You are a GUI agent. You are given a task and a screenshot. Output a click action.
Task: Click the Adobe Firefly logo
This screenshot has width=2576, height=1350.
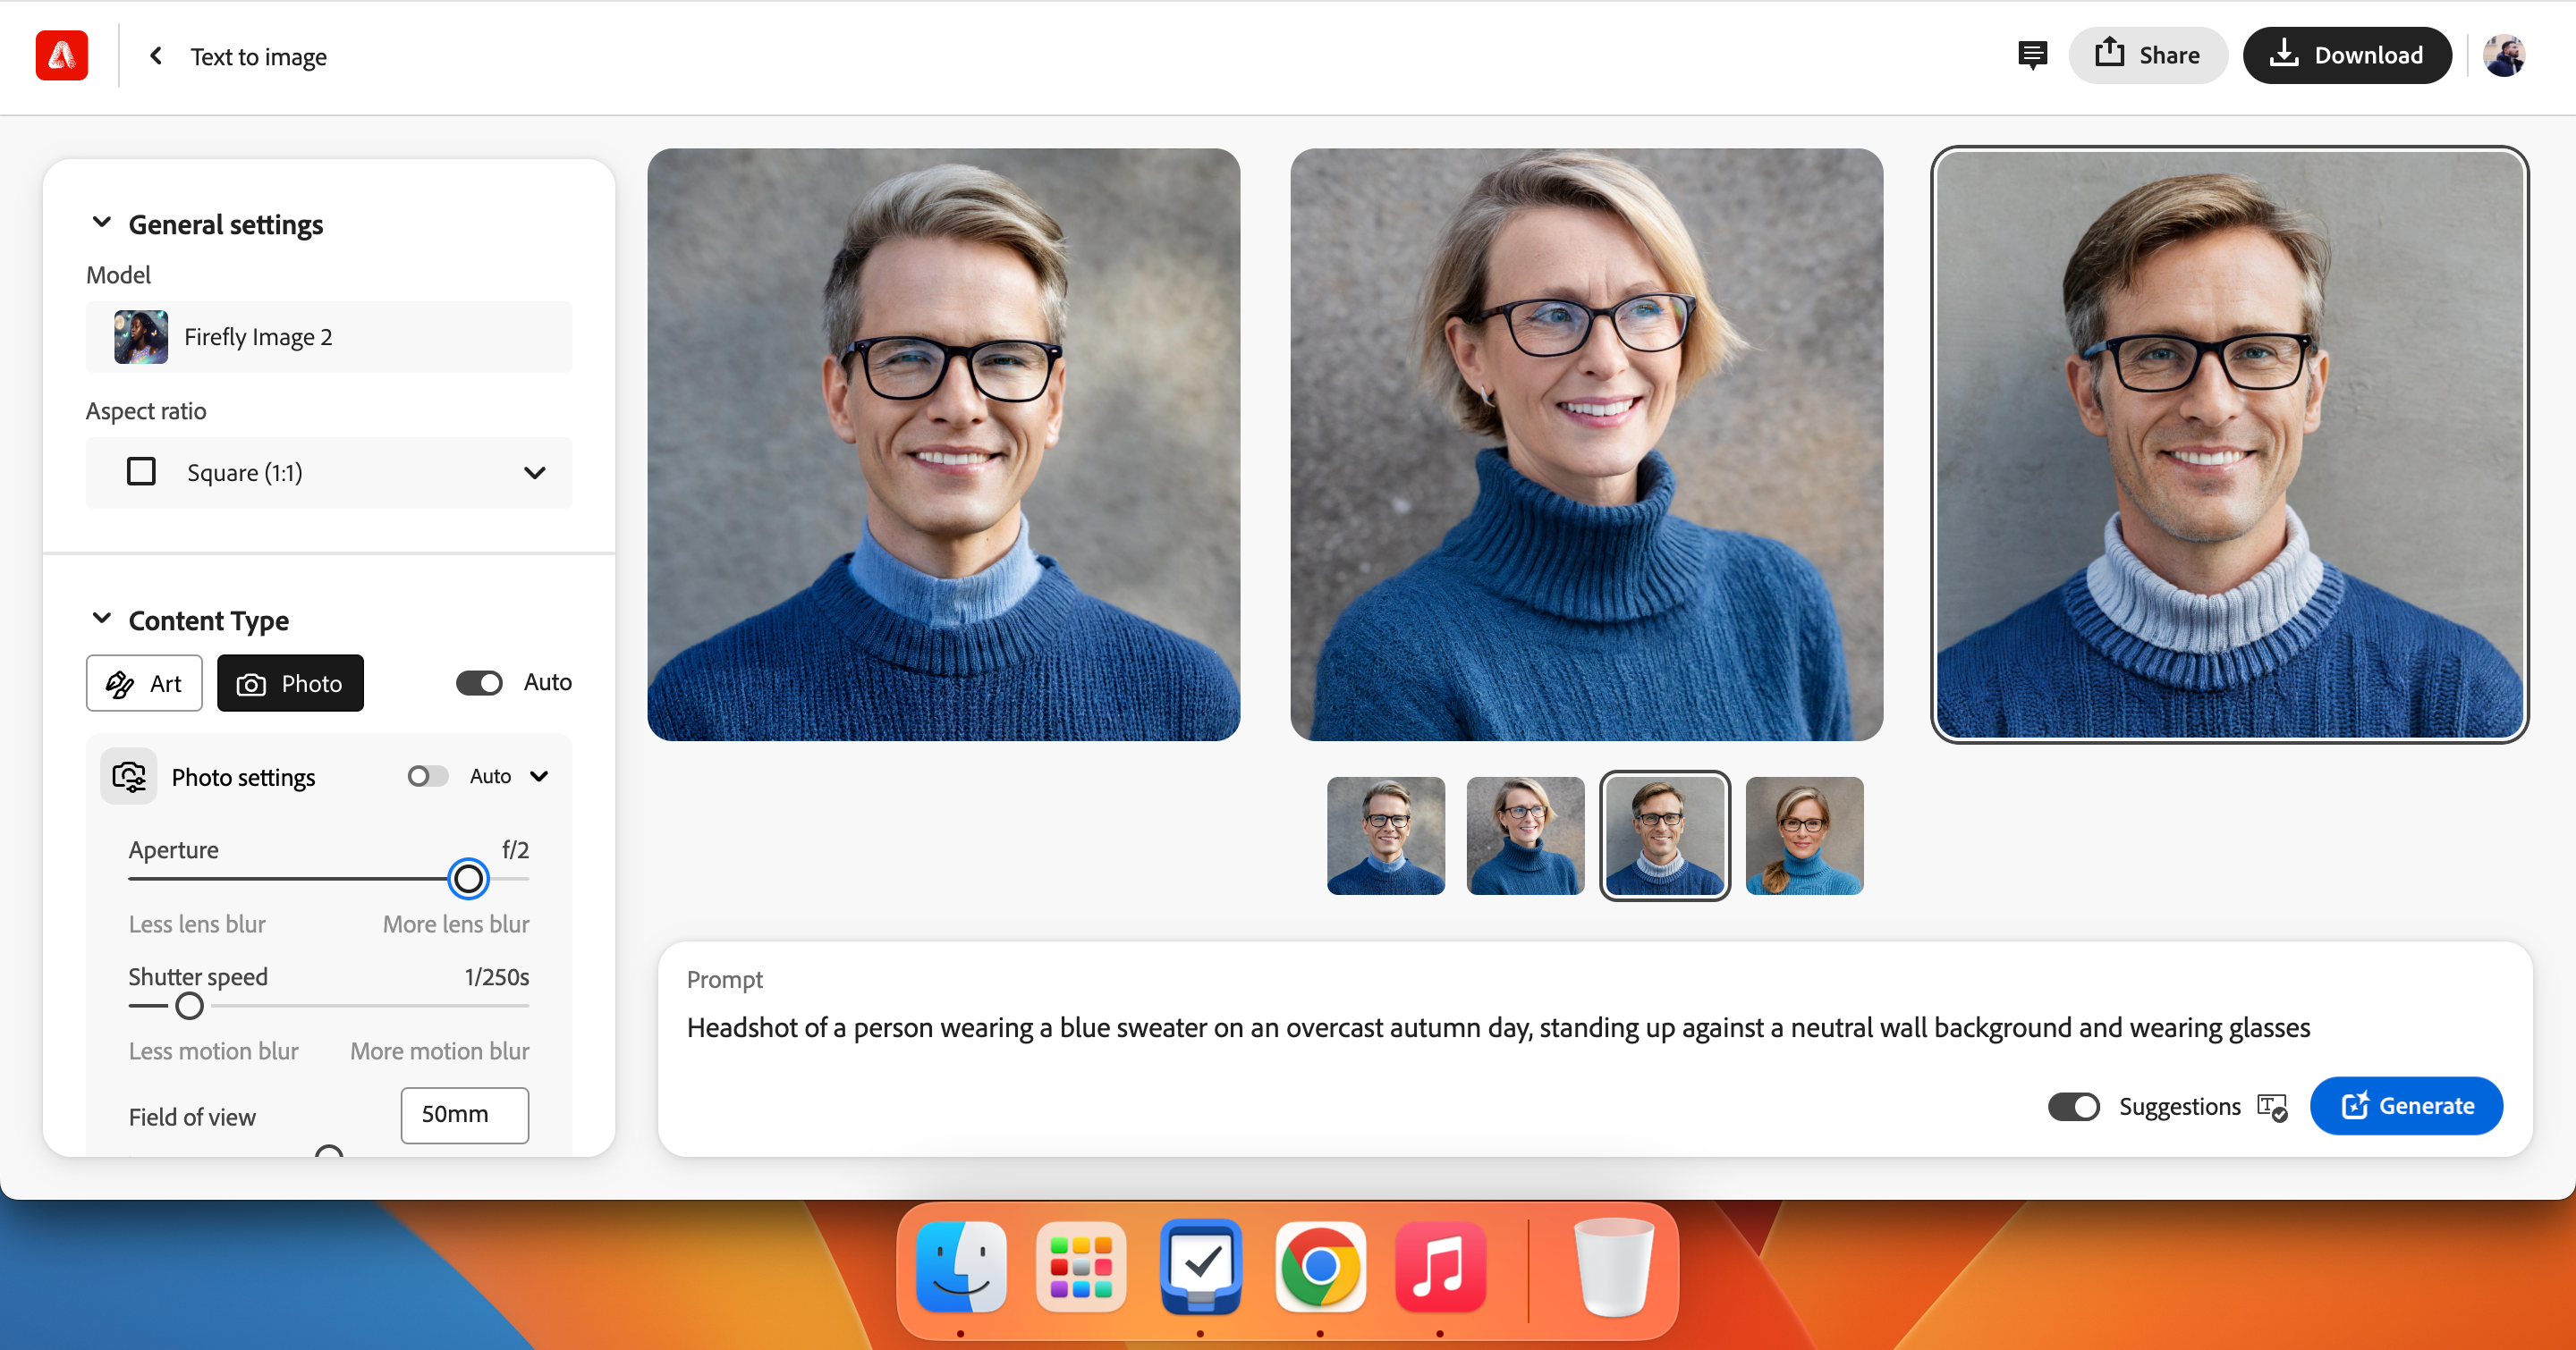coord(62,55)
